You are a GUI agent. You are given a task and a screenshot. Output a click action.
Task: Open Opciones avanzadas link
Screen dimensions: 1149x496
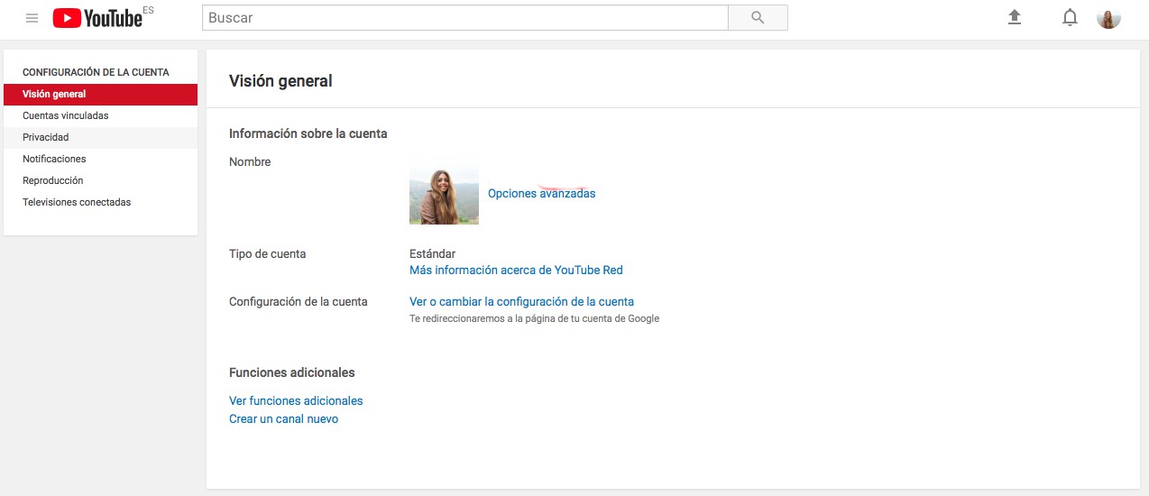coord(541,193)
